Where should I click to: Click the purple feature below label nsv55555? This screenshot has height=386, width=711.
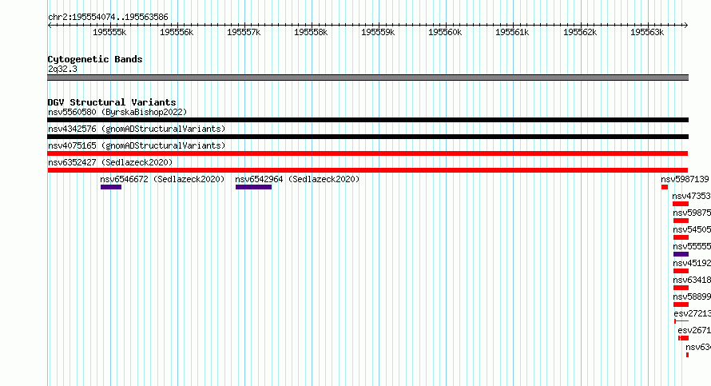coord(681,254)
